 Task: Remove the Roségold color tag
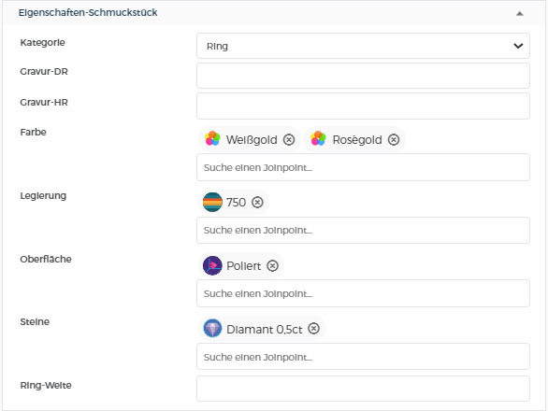tap(394, 140)
